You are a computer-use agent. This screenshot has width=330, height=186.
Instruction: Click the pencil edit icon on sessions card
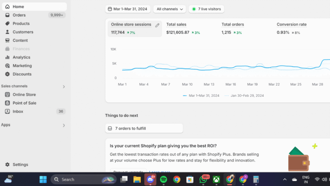157,25
